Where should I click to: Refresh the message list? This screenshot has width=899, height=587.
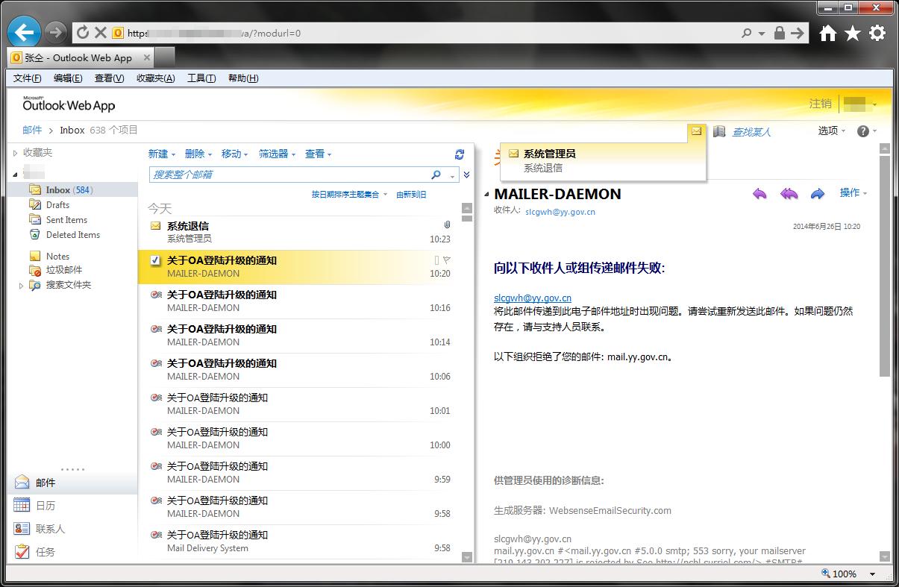click(x=460, y=154)
